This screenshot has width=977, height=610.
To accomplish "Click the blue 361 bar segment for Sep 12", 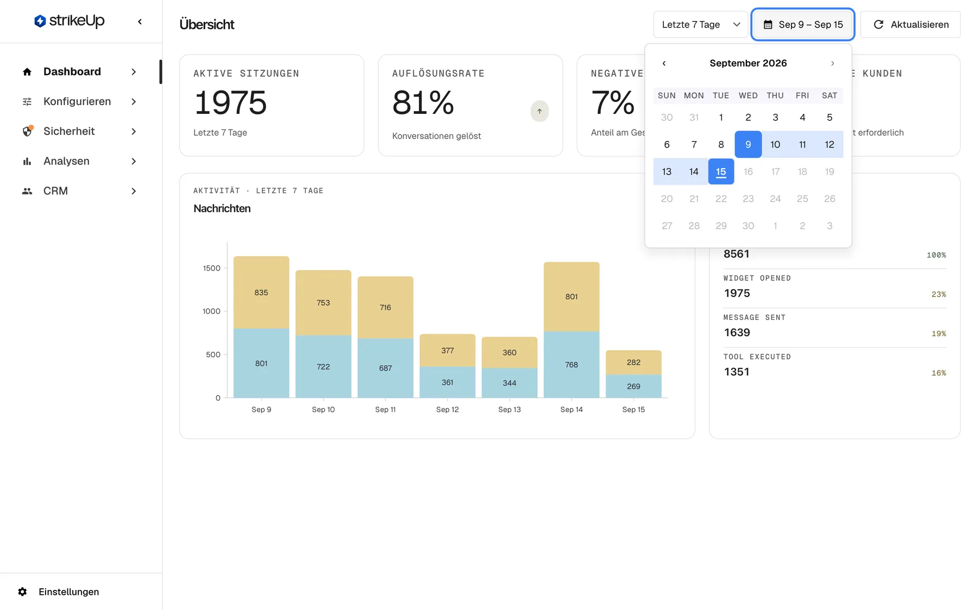I will [x=447, y=382].
